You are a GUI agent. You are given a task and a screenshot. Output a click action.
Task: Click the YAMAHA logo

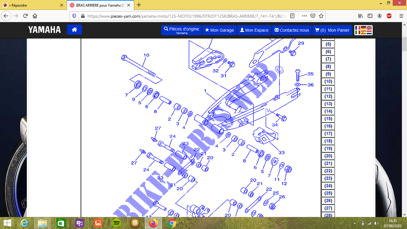tap(45, 30)
